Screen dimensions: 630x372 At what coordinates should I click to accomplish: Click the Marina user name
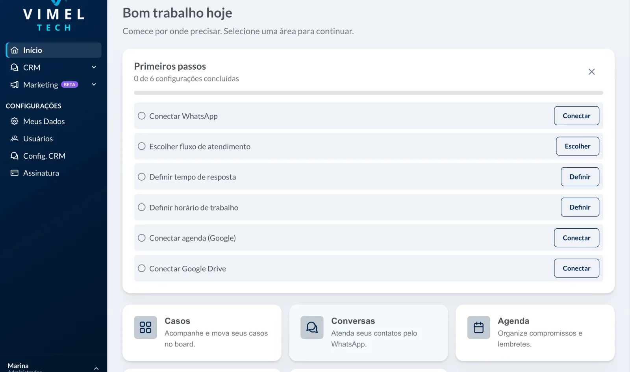tap(18, 366)
